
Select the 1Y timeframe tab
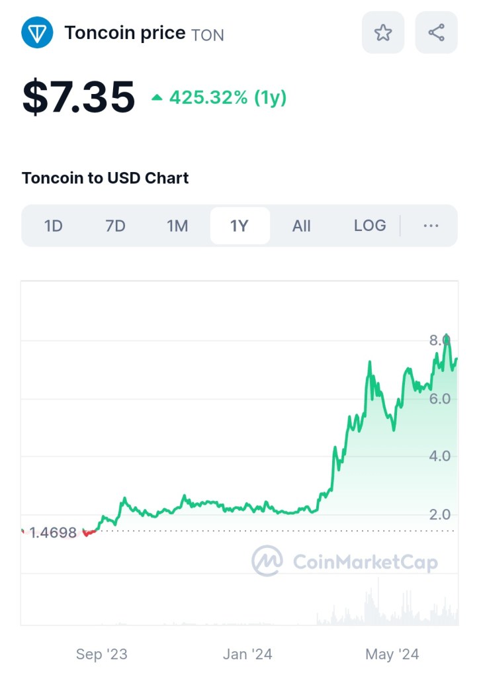[239, 226]
